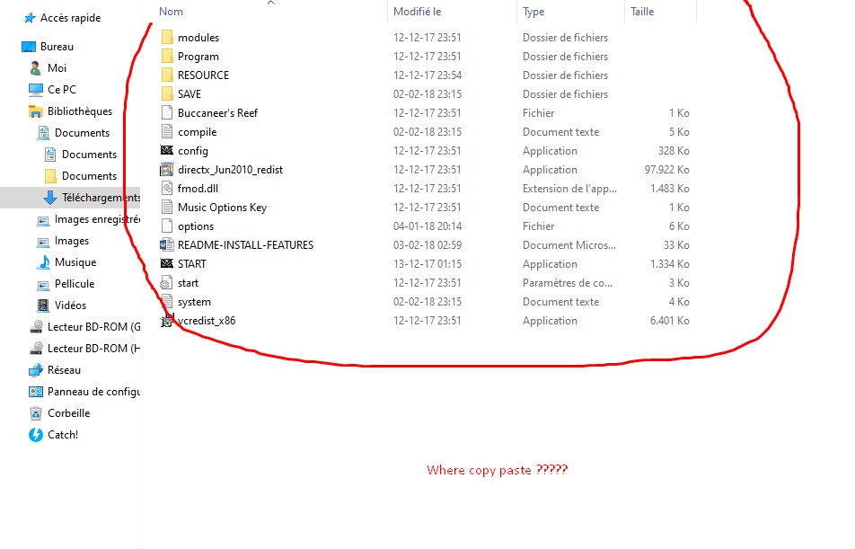Click the options file icon
The image size is (855, 549).
coord(167,226)
